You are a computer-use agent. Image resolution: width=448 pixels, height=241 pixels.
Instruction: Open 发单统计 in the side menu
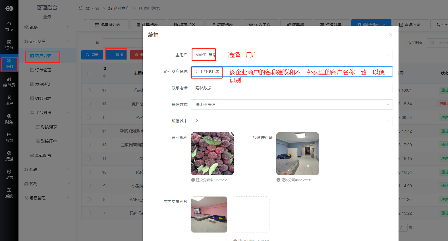coord(43,84)
